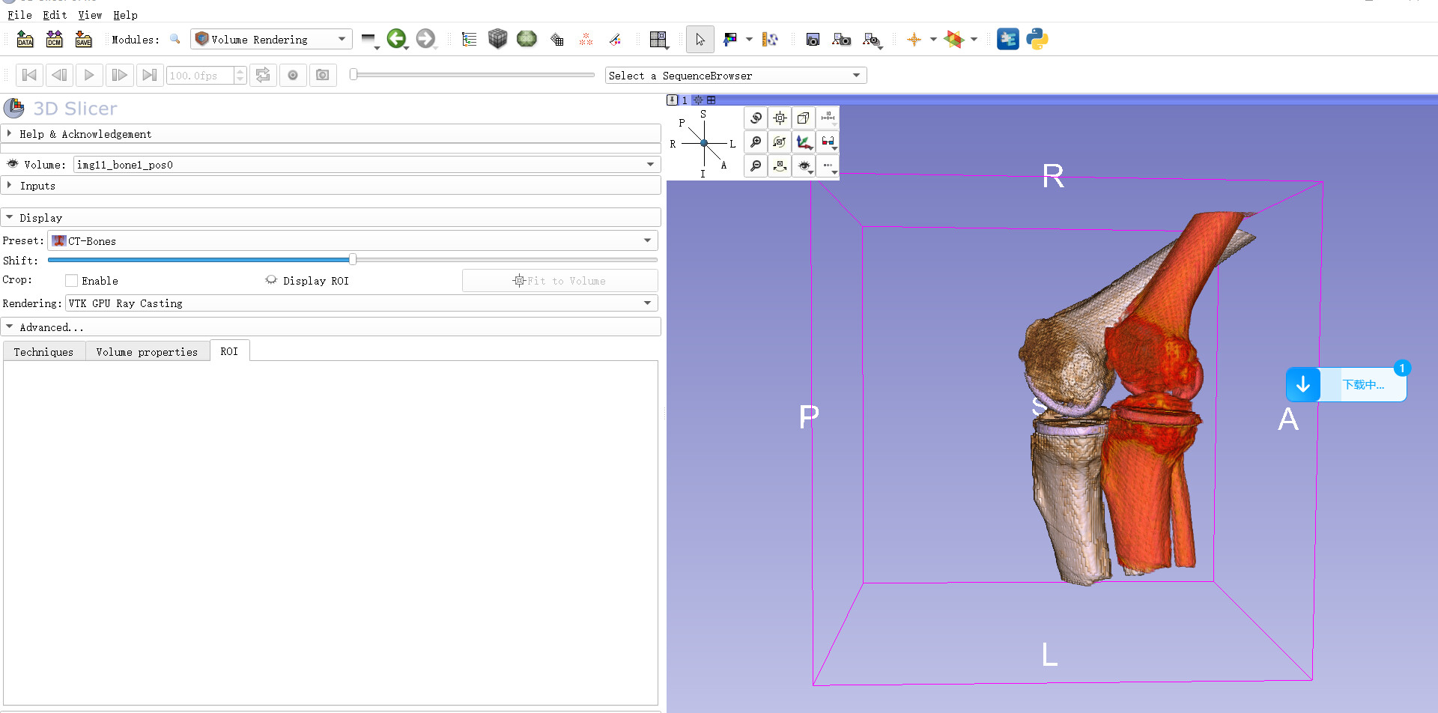Open the View menu
The image size is (1438, 713).
(90, 15)
